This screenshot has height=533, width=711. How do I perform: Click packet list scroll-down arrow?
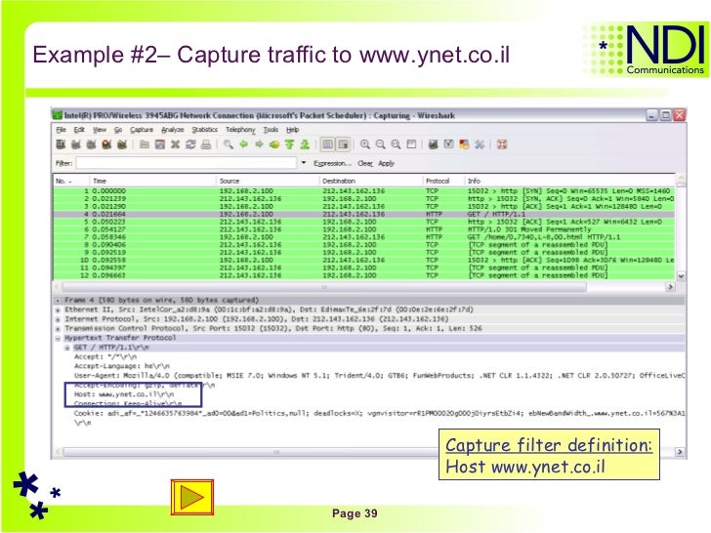click(681, 275)
